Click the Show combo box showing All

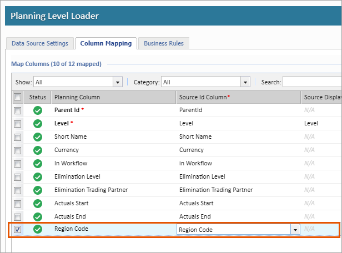coord(78,82)
